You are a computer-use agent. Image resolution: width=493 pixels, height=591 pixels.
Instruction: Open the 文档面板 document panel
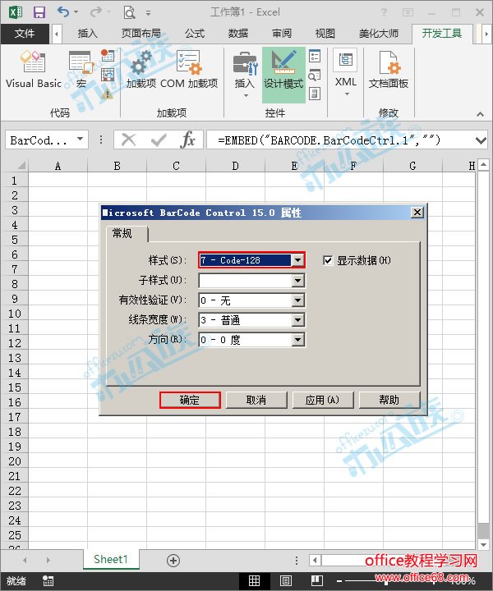tap(389, 71)
